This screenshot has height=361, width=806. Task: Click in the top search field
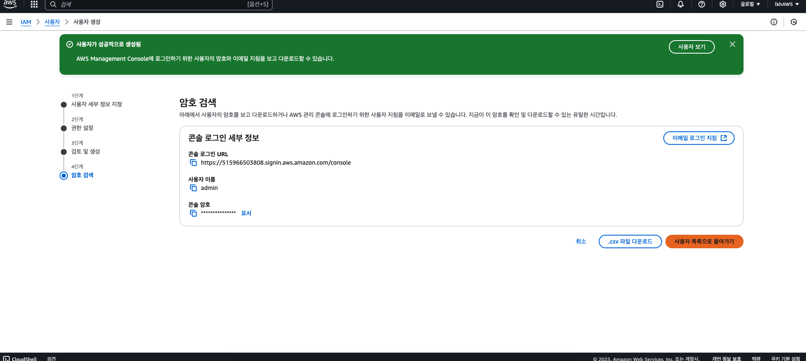(159, 4)
